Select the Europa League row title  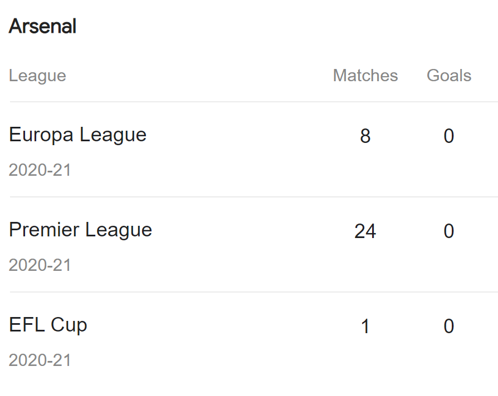click(77, 135)
